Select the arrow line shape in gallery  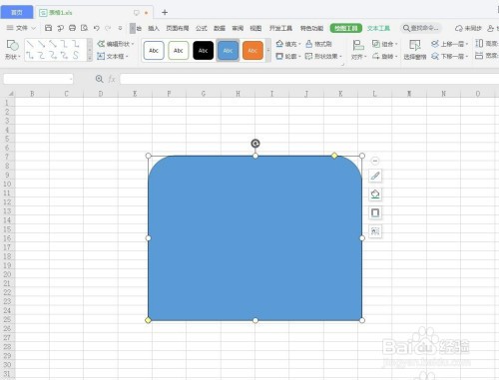tap(41, 44)
